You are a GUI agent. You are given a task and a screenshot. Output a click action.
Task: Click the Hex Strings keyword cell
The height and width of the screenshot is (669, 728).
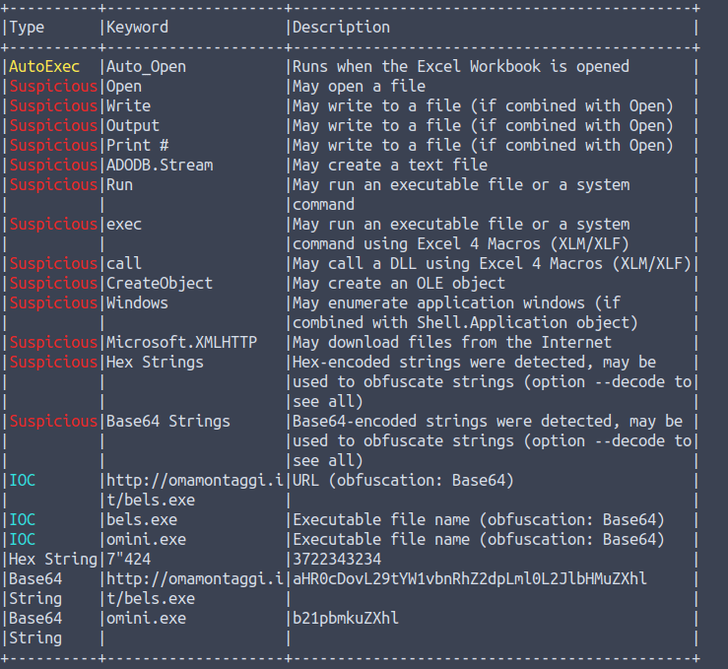click(155, 363)
